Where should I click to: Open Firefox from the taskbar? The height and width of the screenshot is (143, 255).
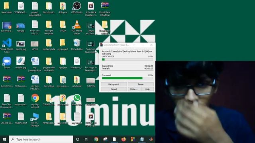coord(124,139)
